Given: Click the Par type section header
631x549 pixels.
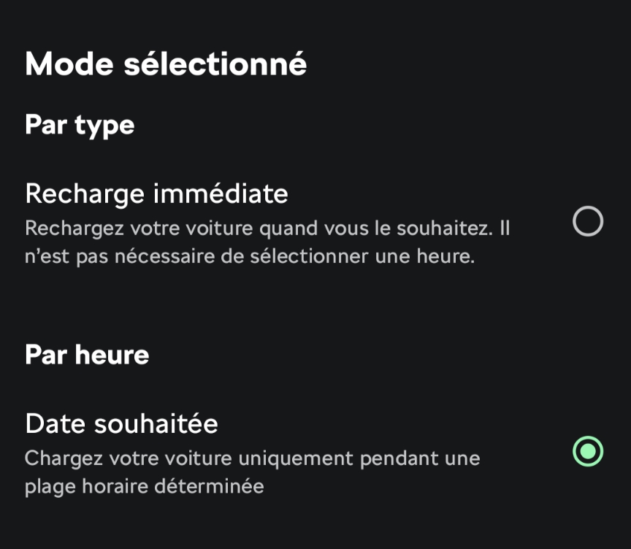Looking at the screenshot, I should [x=80, y=125].
